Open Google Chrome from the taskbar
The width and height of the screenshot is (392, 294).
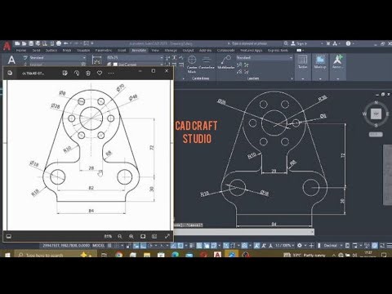tap(118, 255)
